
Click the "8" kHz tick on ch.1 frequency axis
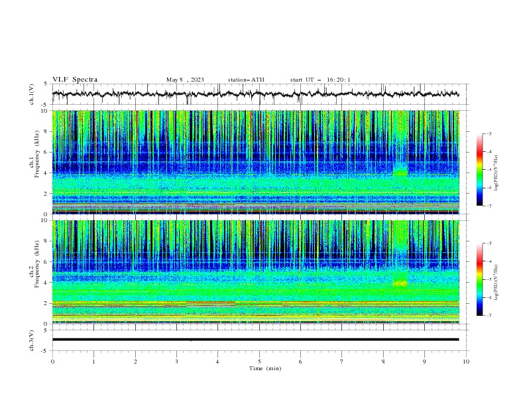pos(46,131)
